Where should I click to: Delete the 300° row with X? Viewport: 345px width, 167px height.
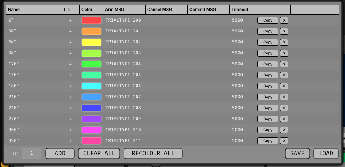[284, 130]
